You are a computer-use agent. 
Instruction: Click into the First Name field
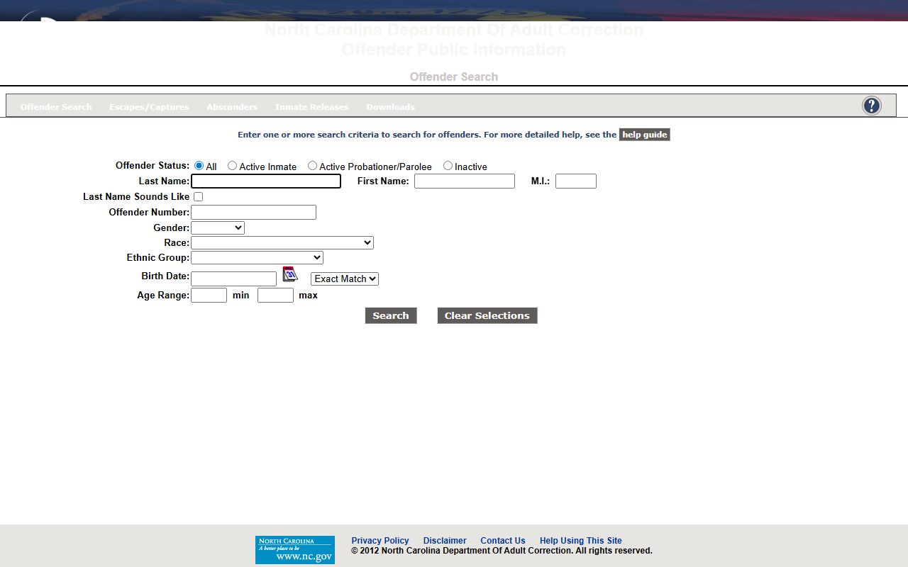(465, 181)
